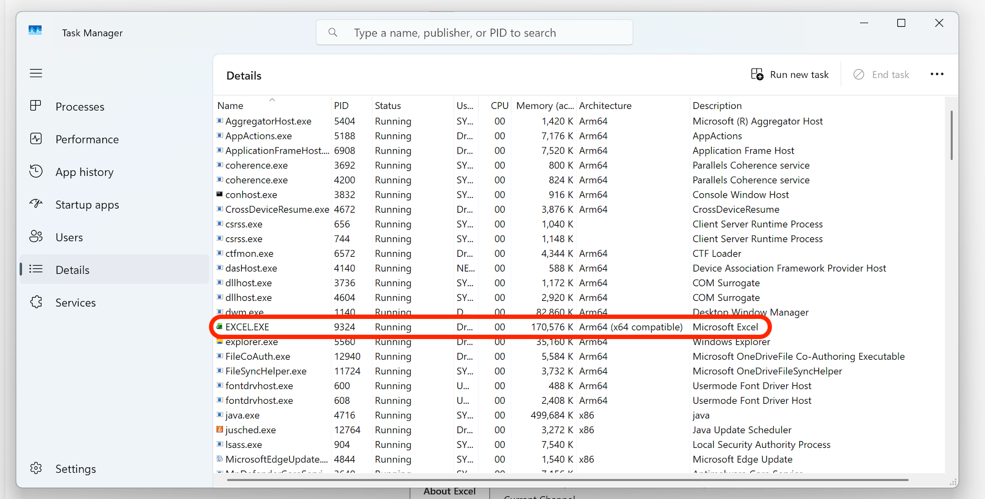
Task: Click the vertical scrollbar thumb
Action: 951,135
